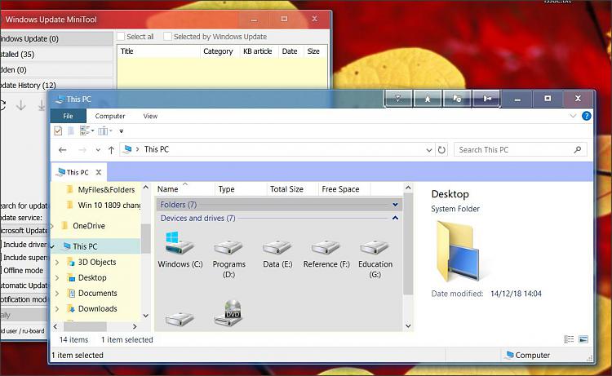Click the file list scroll-down arrow

(408, 325)
